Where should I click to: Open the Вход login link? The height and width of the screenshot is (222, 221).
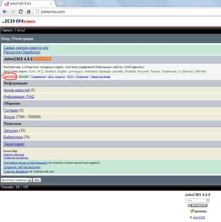(5, 38)
